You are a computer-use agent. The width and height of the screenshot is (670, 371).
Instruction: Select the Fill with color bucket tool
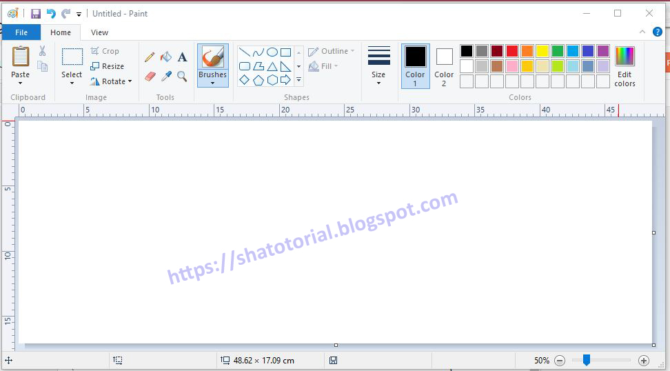166,57
